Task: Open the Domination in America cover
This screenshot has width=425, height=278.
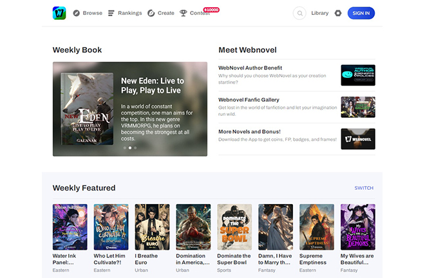Action: pos(193,227)
